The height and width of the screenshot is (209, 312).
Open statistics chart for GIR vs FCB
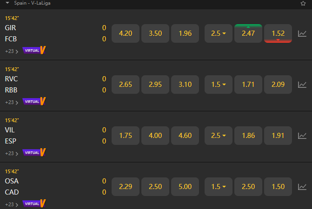tap(302, 33)
